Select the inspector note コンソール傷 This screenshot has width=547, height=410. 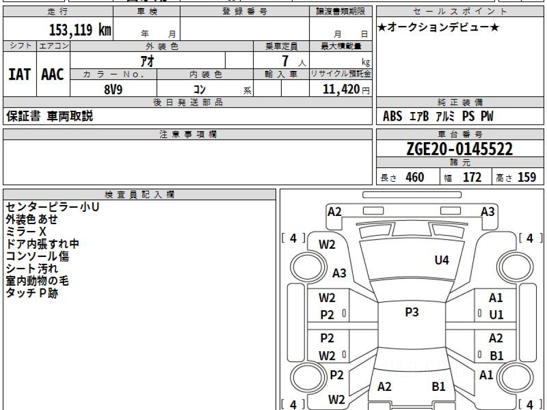[x=37, y=256]
